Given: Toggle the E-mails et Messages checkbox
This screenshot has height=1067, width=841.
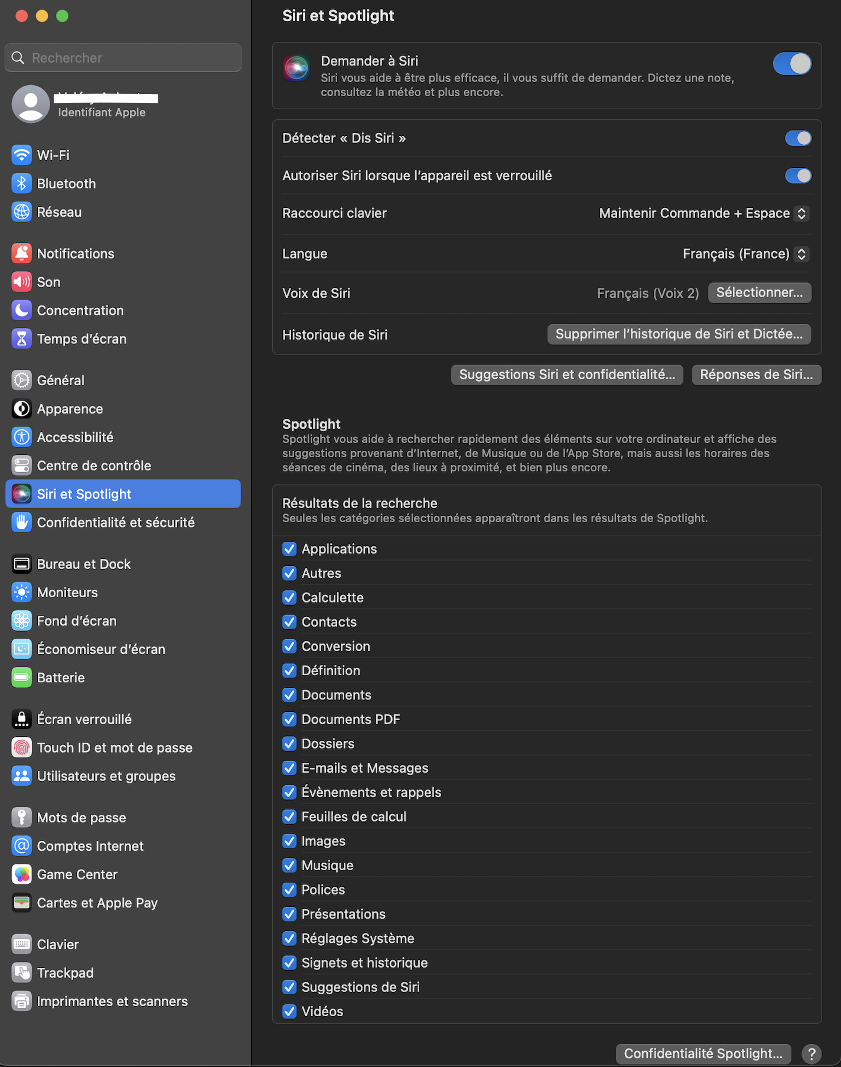Looking at the screenshot, I should [x=289, y=768].
